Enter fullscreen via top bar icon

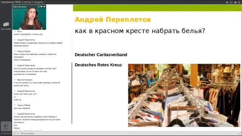231,2
